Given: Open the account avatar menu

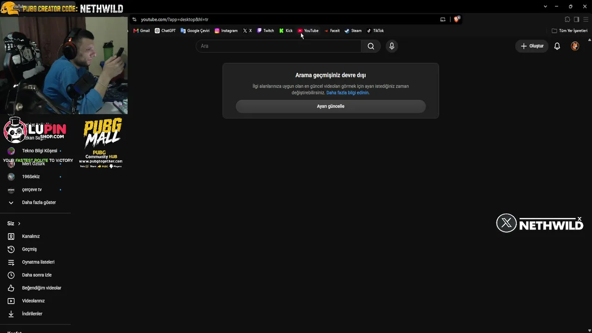Looking at the screenshot, I should click(x=575, y=46).
